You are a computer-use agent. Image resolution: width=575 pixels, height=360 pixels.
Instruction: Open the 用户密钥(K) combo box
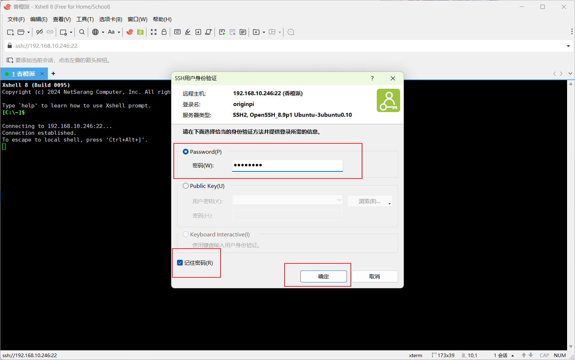tap(287, 200)
